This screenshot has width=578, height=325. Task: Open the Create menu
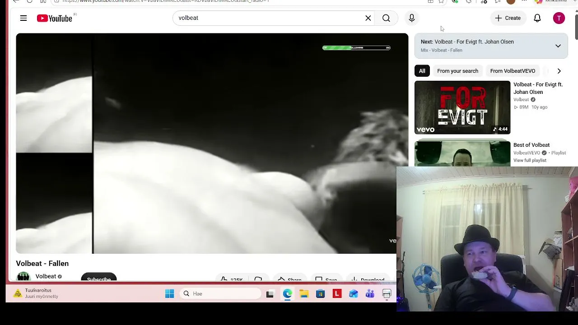508,18
